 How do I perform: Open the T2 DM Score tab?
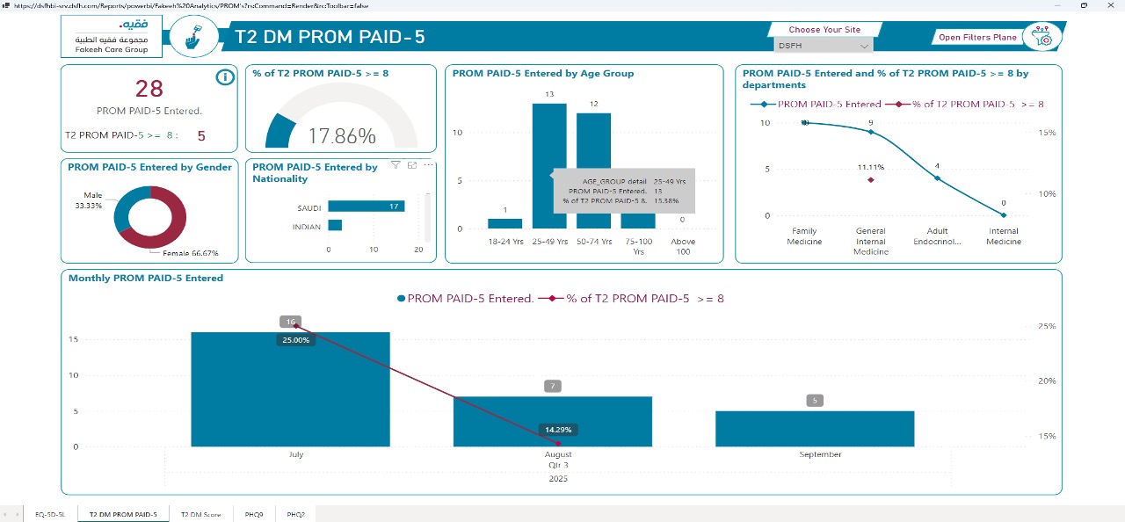(200, 514)
